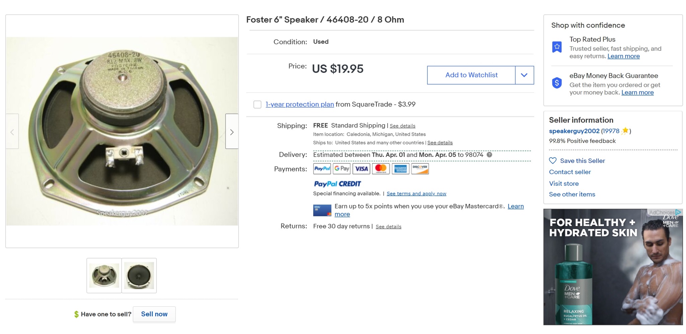The width and height of the screenshot is (686, 334).
Task: Show next product image with right arrow
Action: click(232, 132)
